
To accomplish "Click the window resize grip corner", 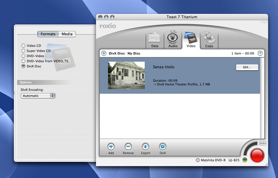I will tap(266, 165).
